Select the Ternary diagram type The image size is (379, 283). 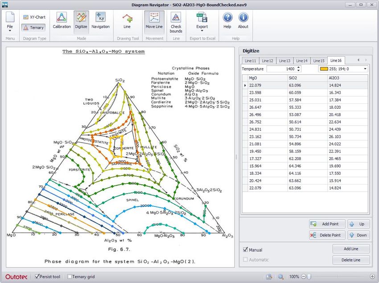click(x=34, y=28)
